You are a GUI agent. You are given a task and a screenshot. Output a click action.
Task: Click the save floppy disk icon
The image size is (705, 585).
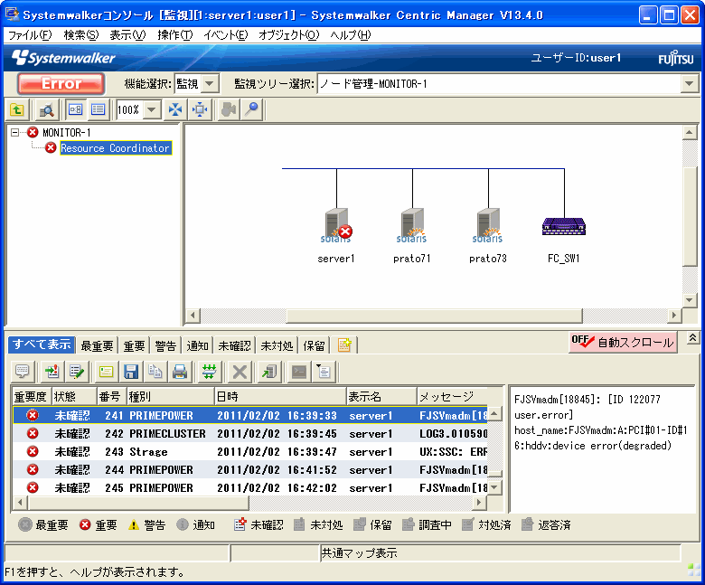point(131,372)
